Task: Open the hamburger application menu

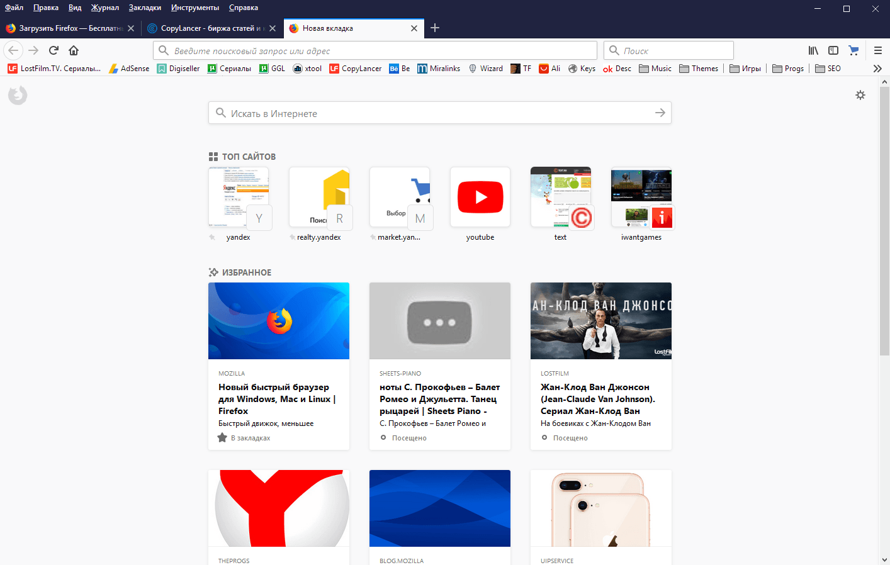Action: click(x=878, y=50)
